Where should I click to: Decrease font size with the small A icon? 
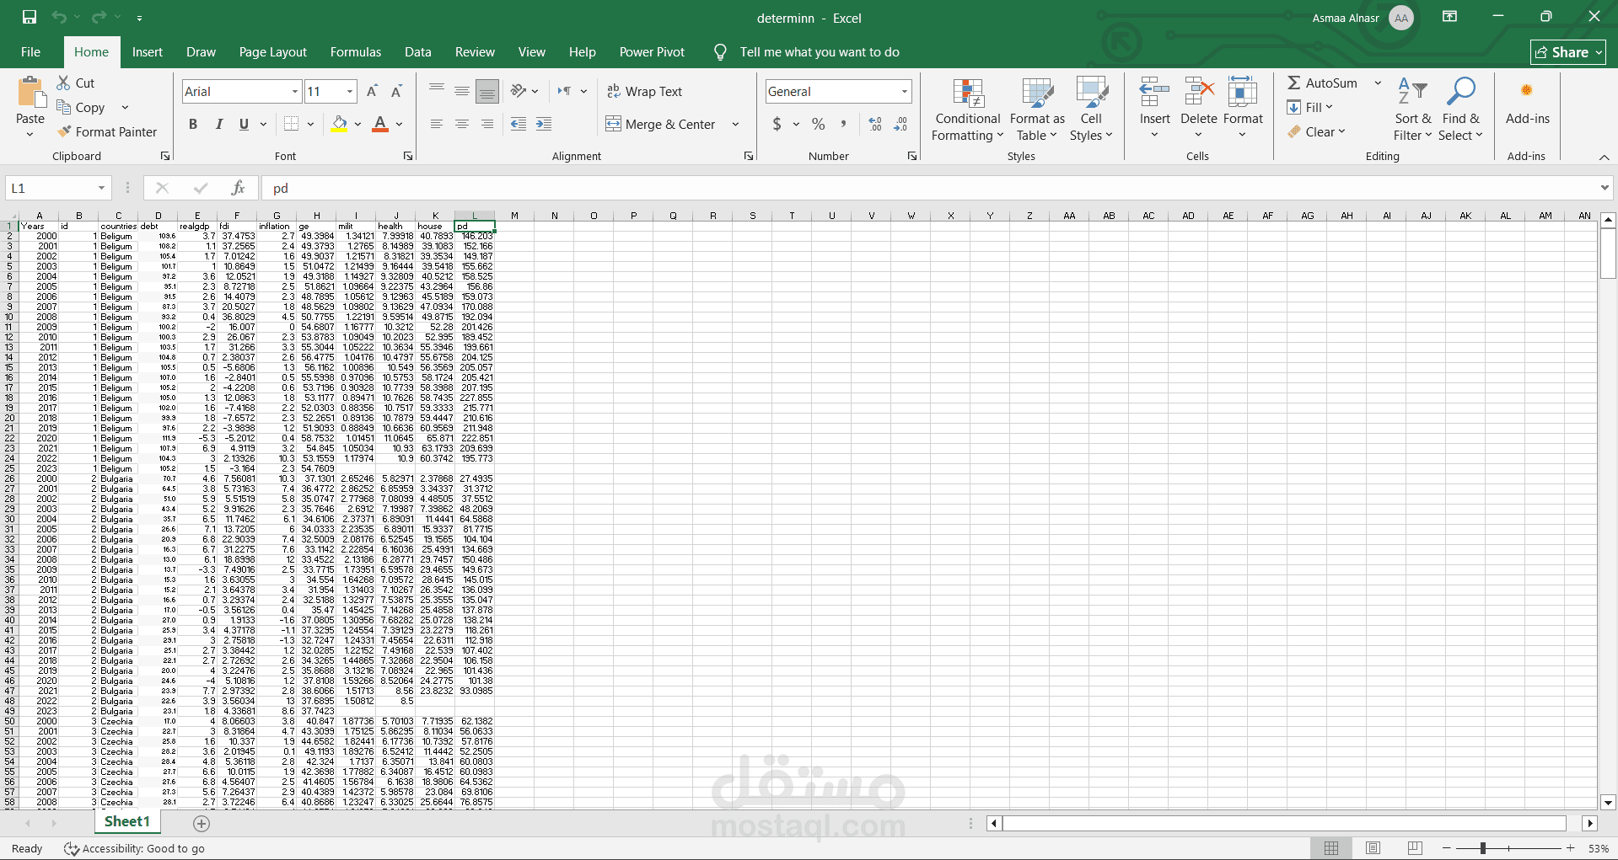tap(396, 91)
